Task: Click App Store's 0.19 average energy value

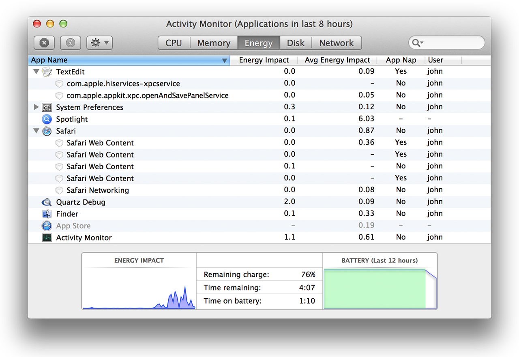Action: tap(367, 225)
